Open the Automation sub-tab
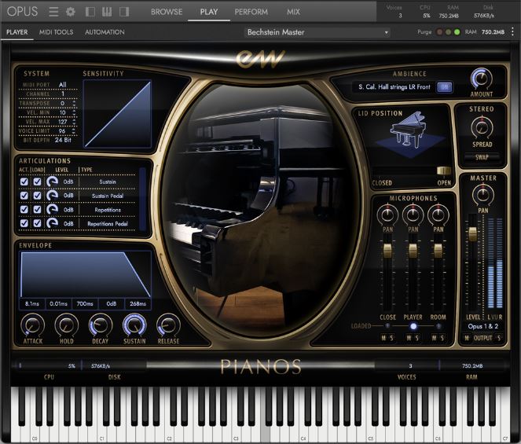521x444 pixels. (x=105, y=32)
